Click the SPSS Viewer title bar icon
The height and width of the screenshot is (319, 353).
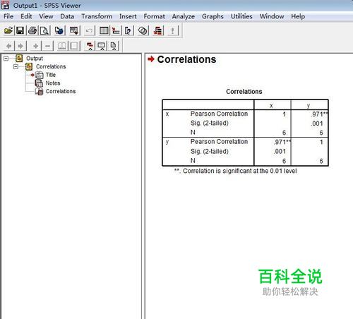5,5
